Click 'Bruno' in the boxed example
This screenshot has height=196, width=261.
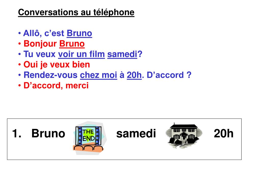point(48,133)
